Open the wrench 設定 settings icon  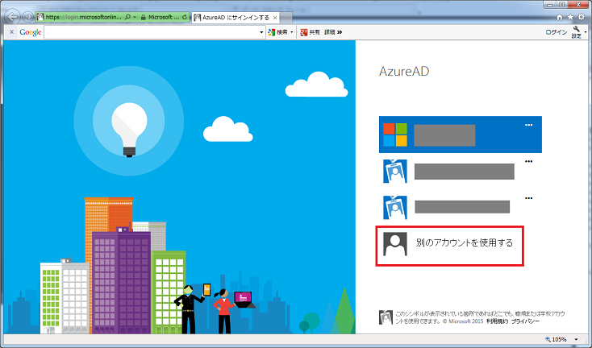coord(576,32)
